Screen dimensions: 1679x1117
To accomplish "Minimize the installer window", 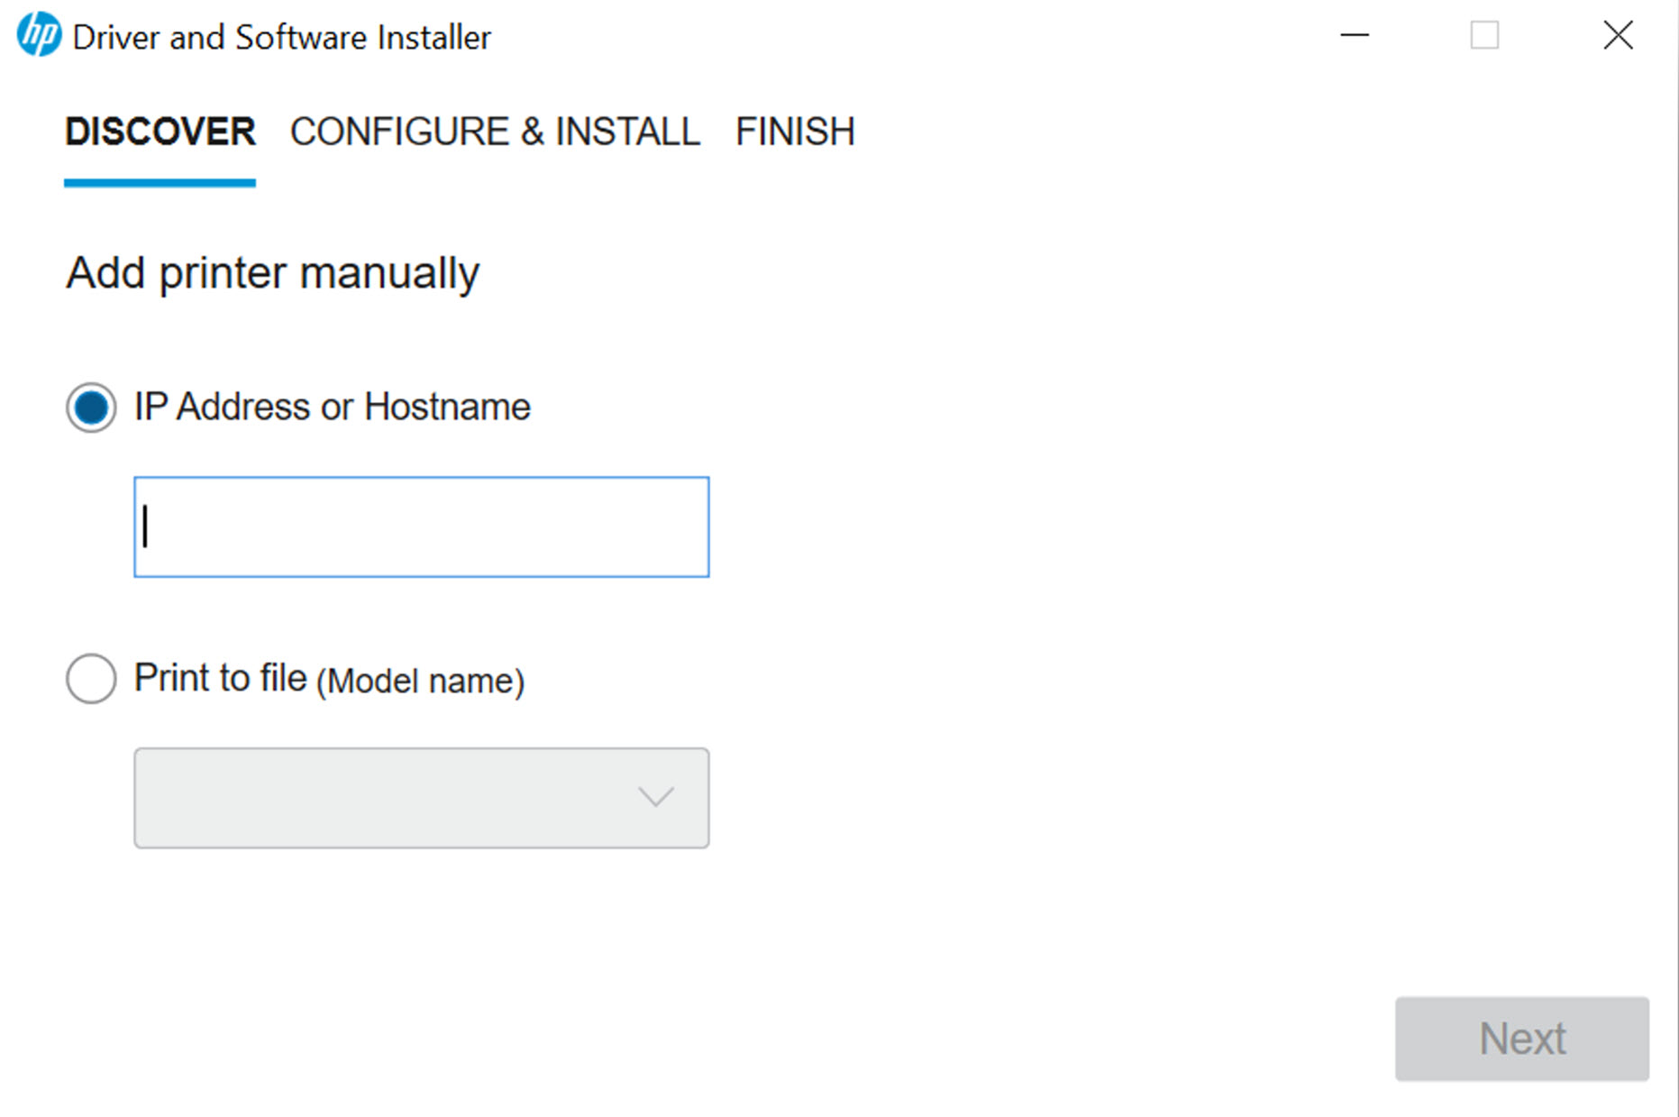I will coord(1355,36).
